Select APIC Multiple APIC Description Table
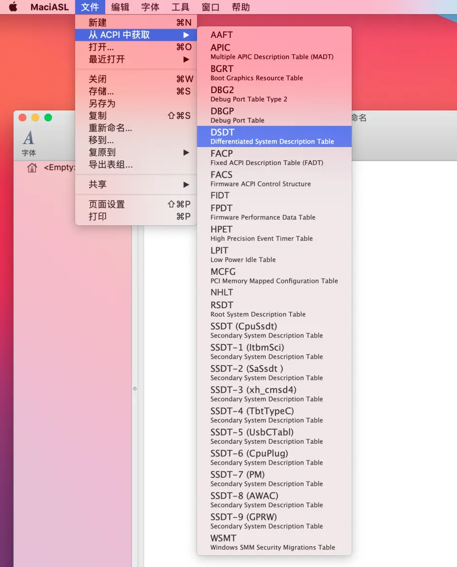The width and height of the screenshot is (457, 567). tap(274, 52)
